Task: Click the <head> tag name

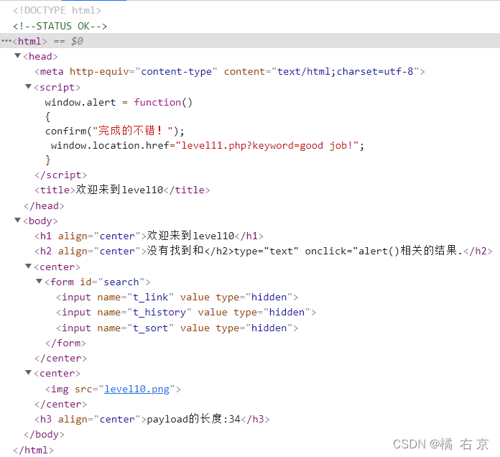Action: pyautogui.click(x=40, y=57)
